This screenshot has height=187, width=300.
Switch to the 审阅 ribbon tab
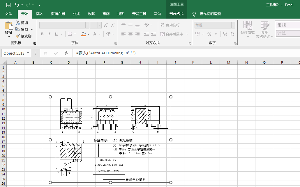106,14
